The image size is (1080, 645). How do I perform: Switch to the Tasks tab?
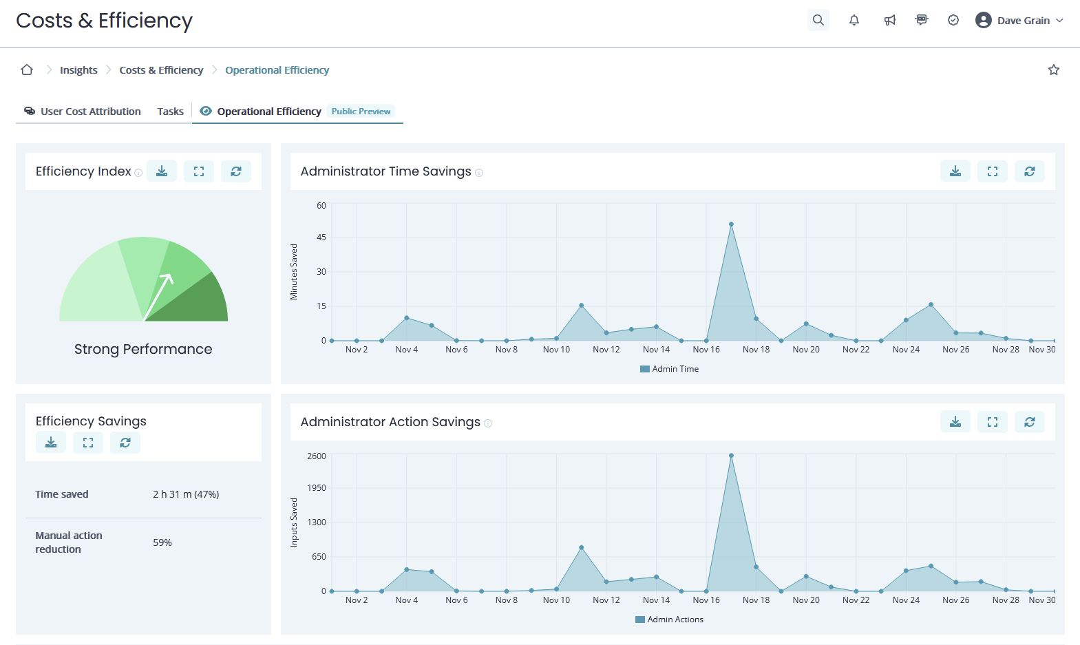pyautogui.click(x=170, y=112)
